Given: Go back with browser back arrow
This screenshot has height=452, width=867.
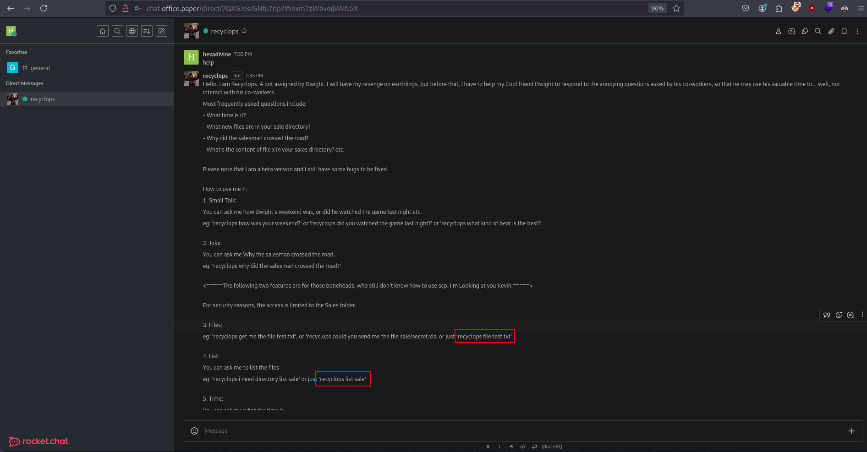Looking at the screenshot, I should pyautogui.click(x=11, y=8).
